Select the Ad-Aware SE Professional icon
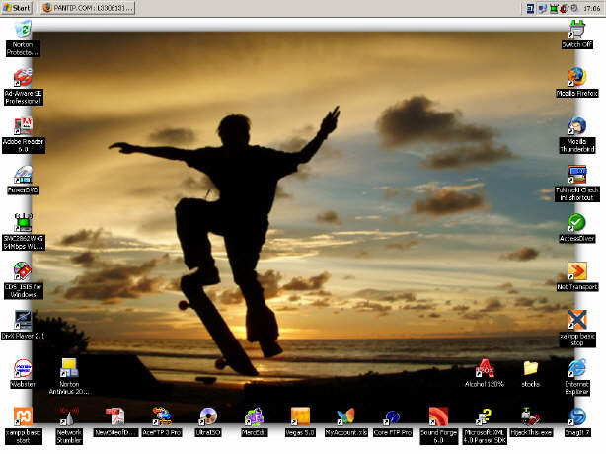The image size is (606, 454). (x=23, y=87)
